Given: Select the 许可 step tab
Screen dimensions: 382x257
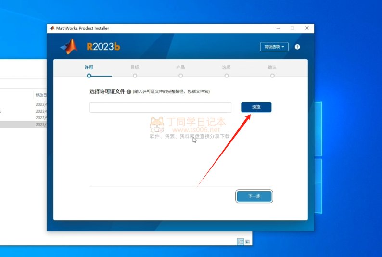Looking at the screenshot, I should [x=89, y=67].
